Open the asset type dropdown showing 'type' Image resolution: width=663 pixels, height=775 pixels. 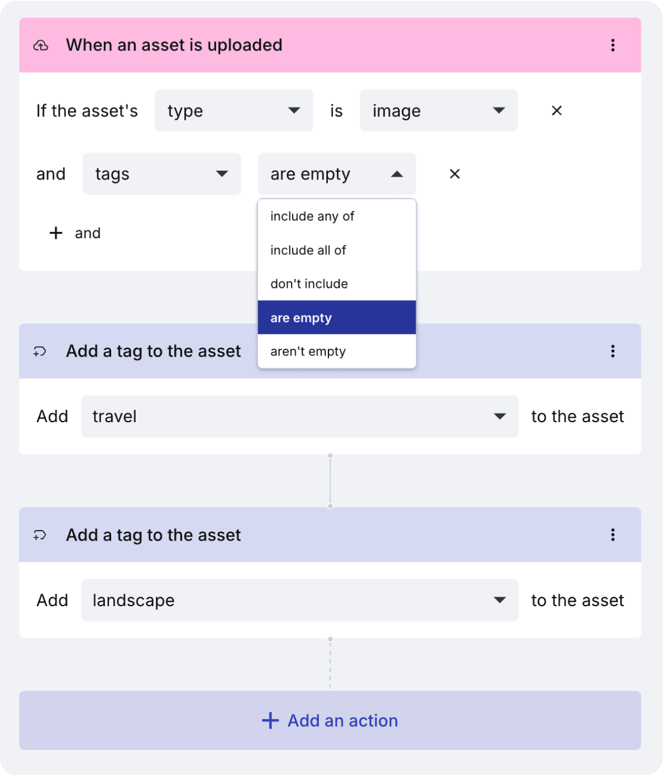pyautogui.click(x=233, y=111)
